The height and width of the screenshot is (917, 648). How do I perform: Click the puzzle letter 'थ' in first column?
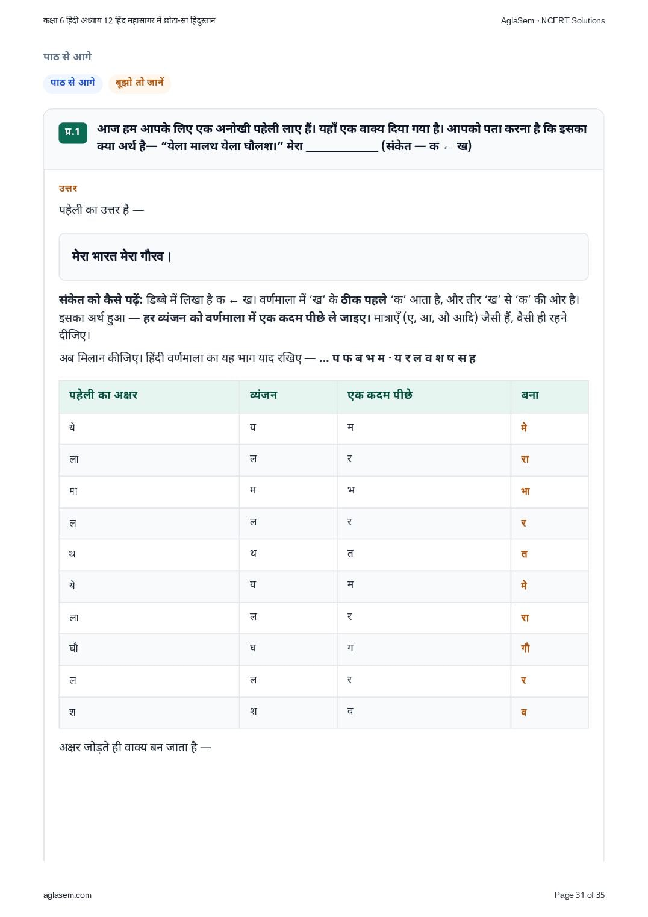click(72, 554)
